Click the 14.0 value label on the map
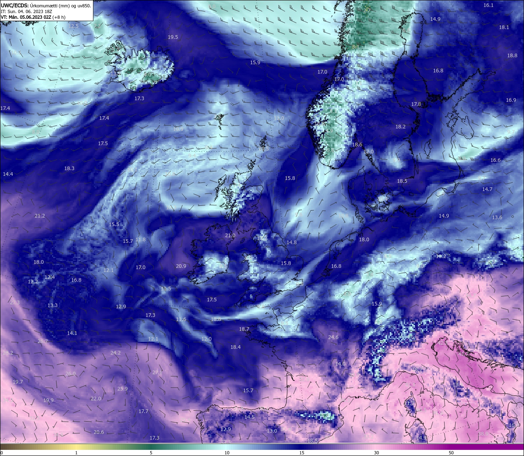Image resolution: width=524 pixels, height=456 pixels. pos(340,364)
